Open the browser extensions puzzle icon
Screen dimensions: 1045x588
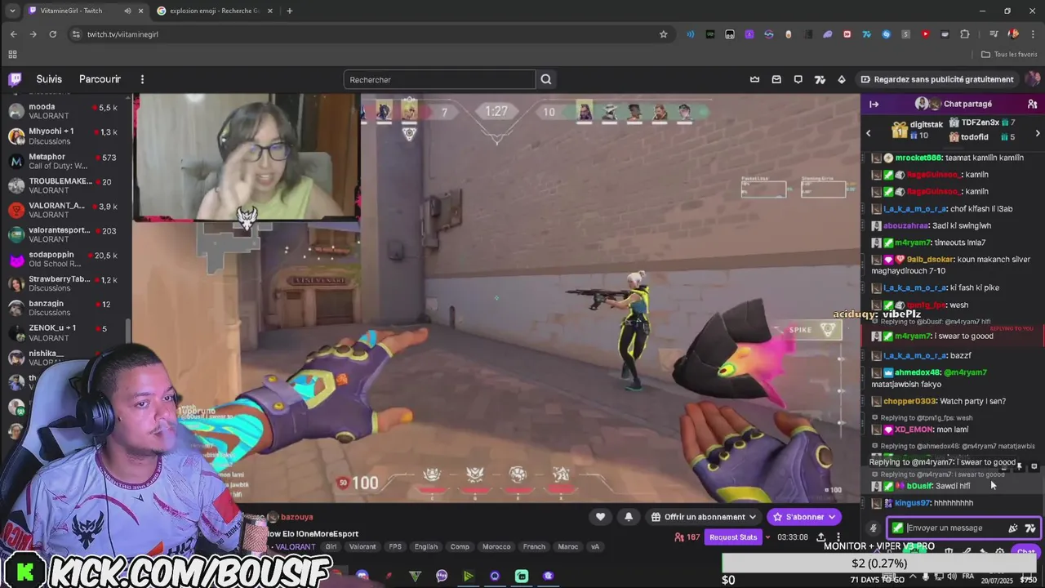(965, 34)
